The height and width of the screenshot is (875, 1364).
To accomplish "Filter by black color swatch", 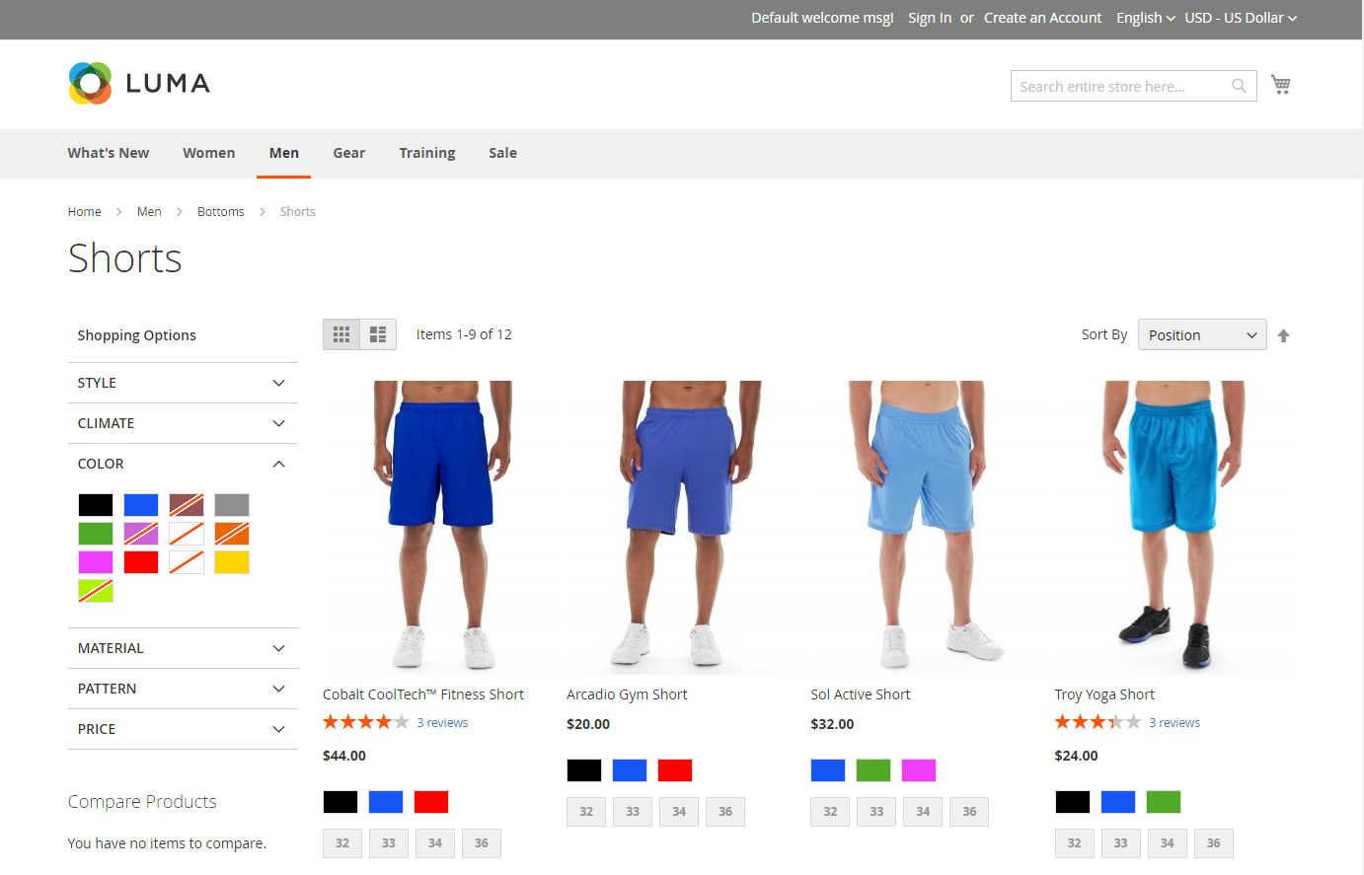I will pos(96,505).
